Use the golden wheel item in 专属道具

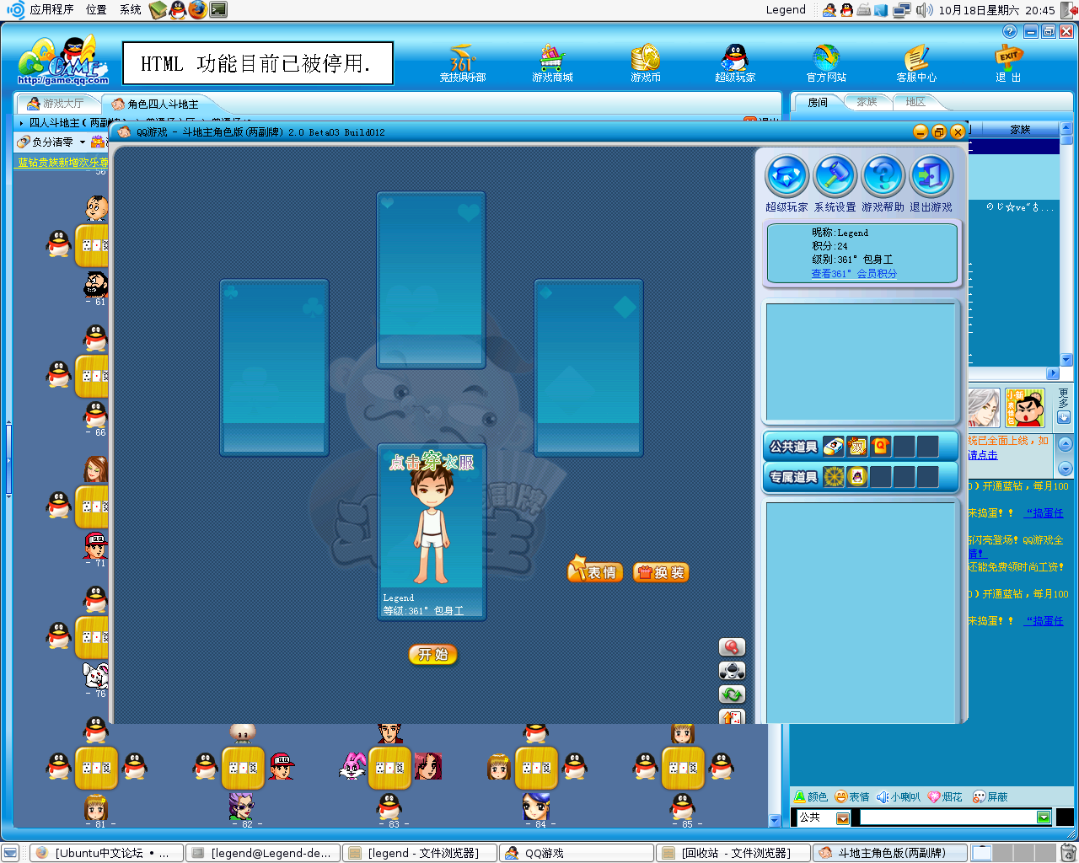point(833,477)
